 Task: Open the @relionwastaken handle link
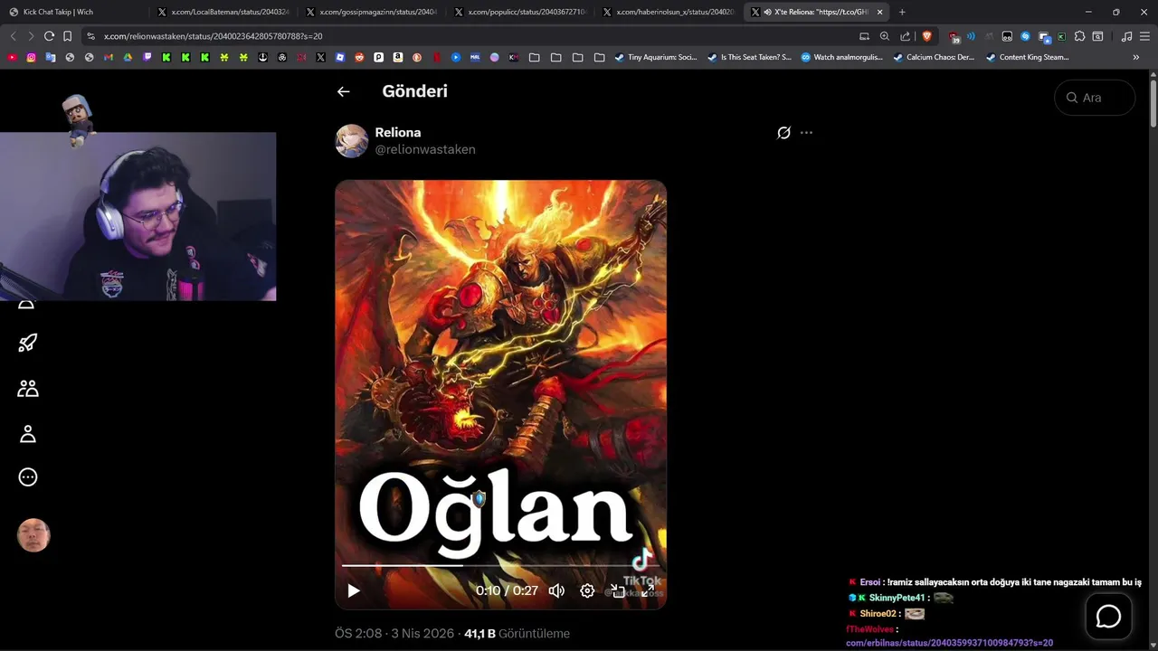425,149
